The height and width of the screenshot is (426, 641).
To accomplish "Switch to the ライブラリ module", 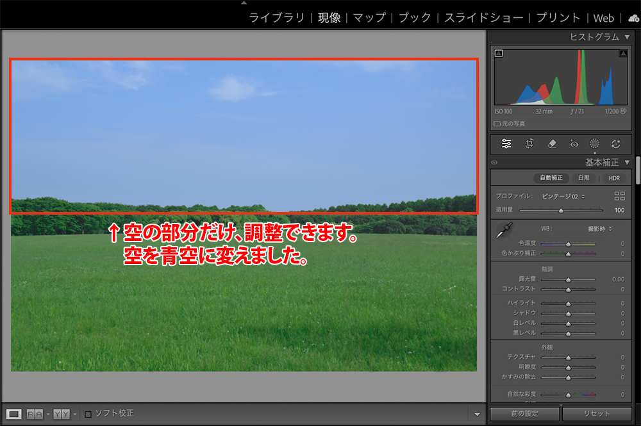I will [x=276, y=18].
